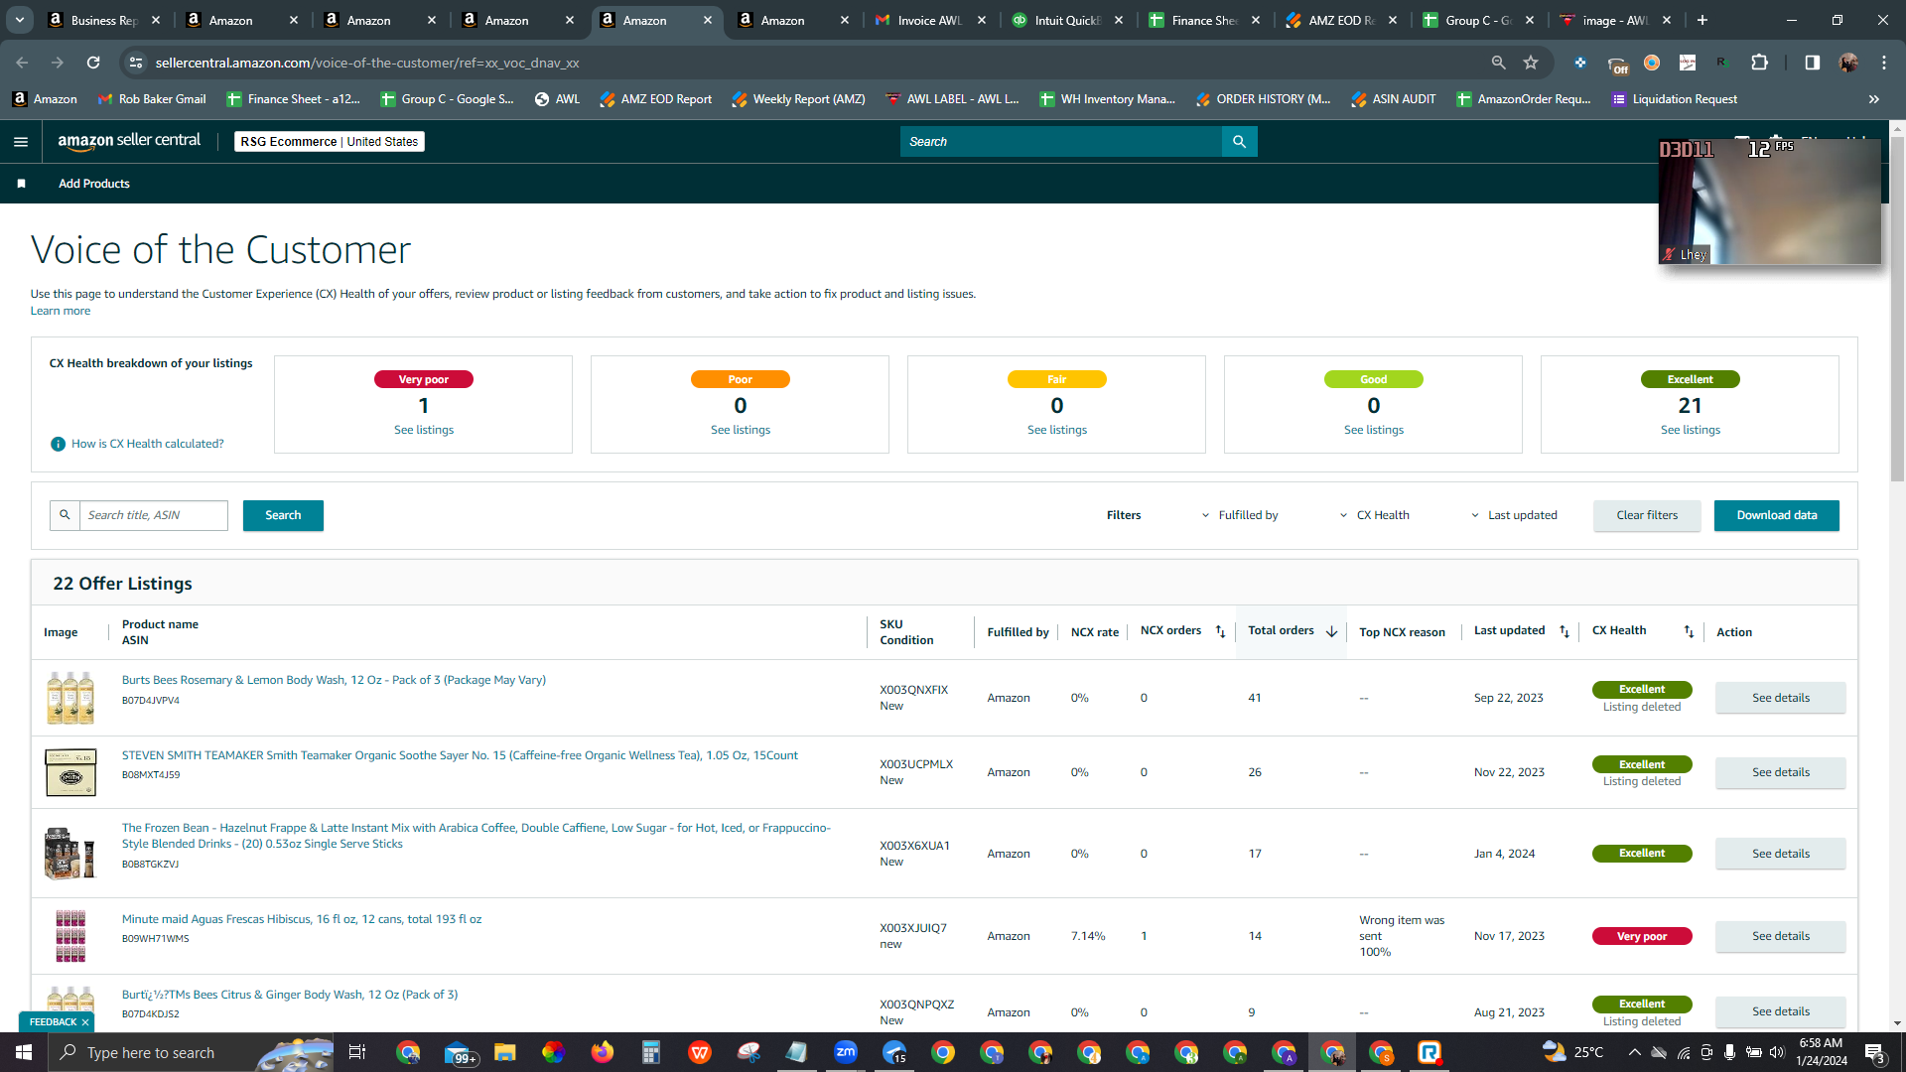Open File Explorer from the taskbar

tap(505, 1052)
